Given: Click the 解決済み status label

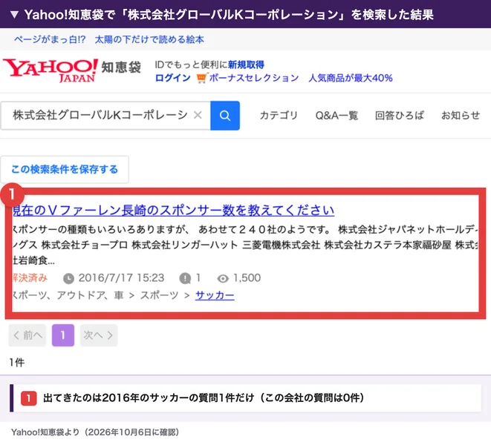Looking at the screenshot, I should pos(30,278).
